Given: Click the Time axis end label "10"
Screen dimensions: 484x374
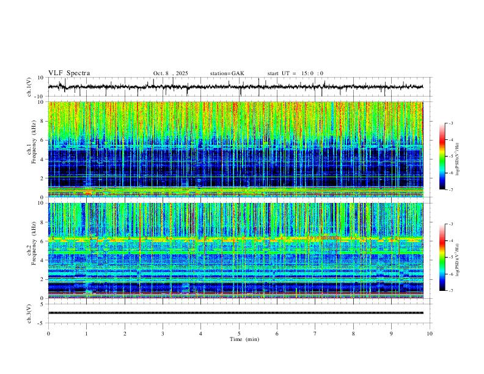Looking at the screenshot, I should coord(430,334).
